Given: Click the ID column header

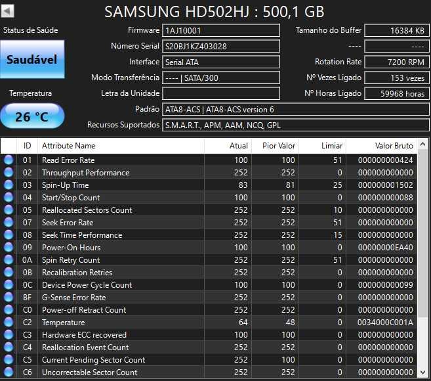Looking at the screenshot, I should (x=27, y=146).
